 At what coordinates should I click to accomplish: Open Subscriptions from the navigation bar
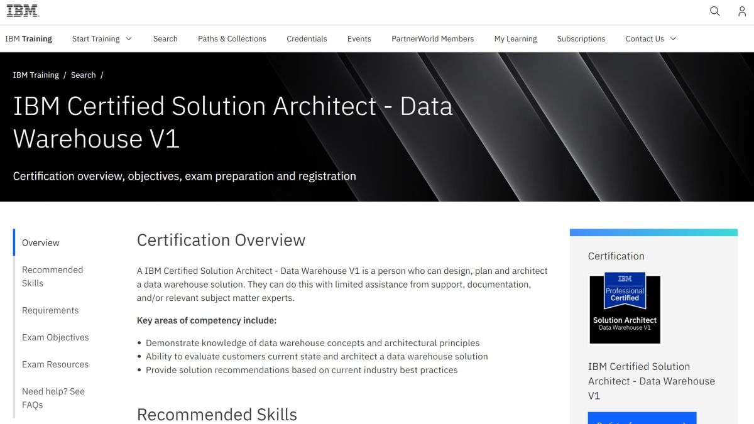(x=581, y=38)
